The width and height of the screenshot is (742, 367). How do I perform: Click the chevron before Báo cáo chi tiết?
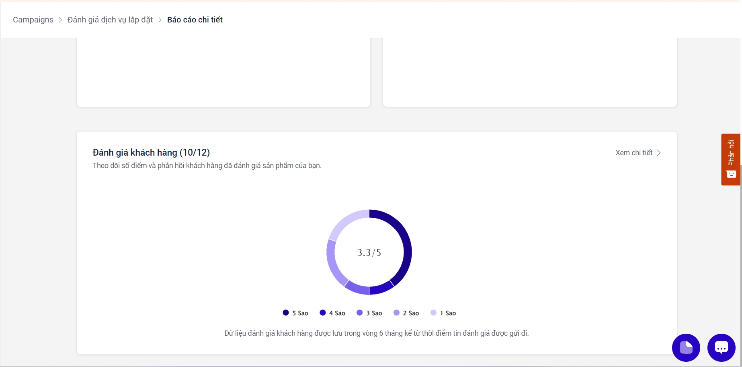coord(160,20)
